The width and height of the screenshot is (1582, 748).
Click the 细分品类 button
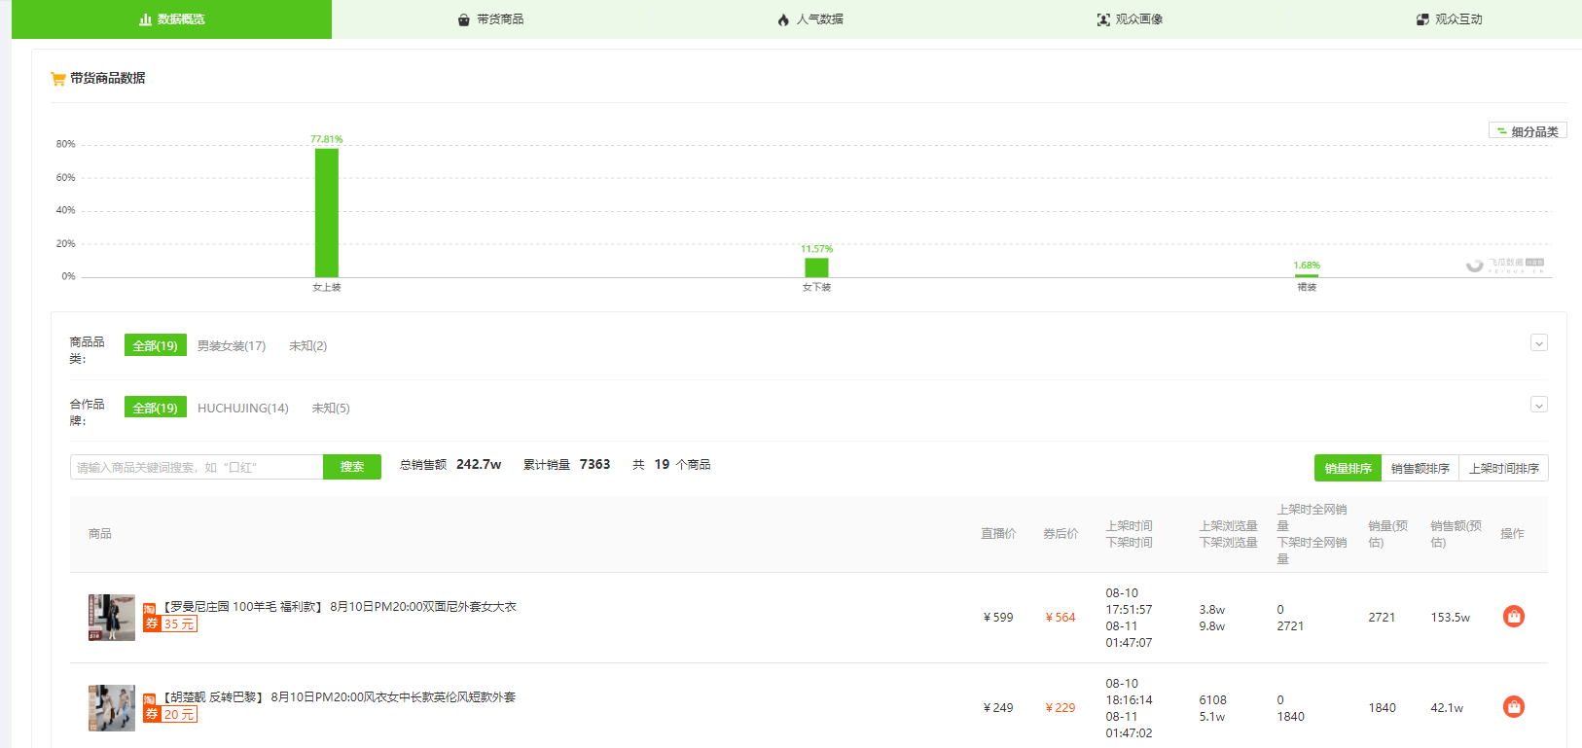[x=1528, y=130]
